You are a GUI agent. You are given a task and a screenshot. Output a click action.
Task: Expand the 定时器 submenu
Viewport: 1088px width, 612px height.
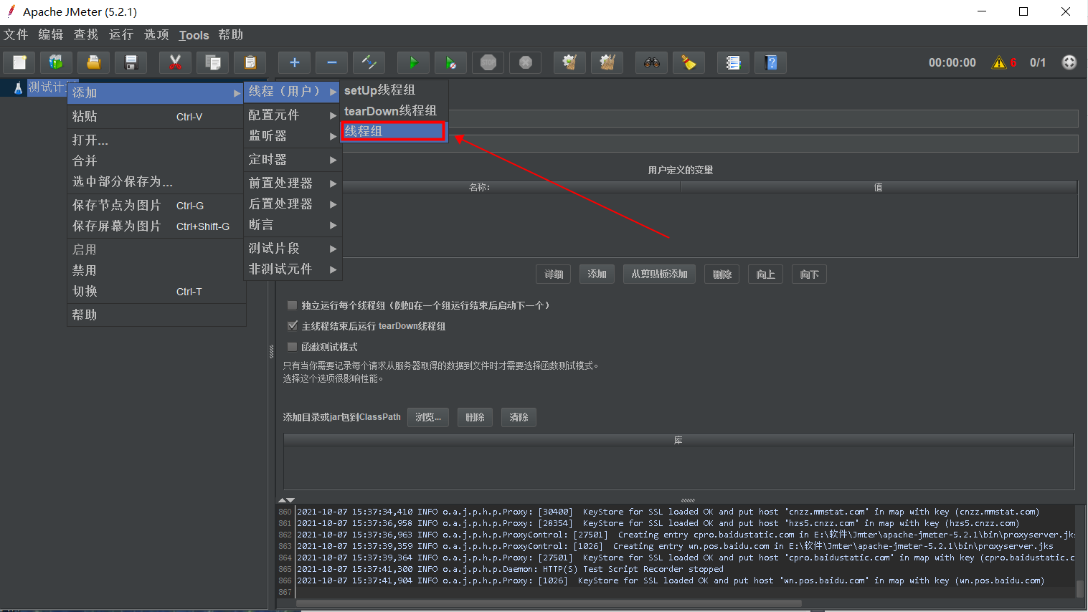tap(293, 159)
